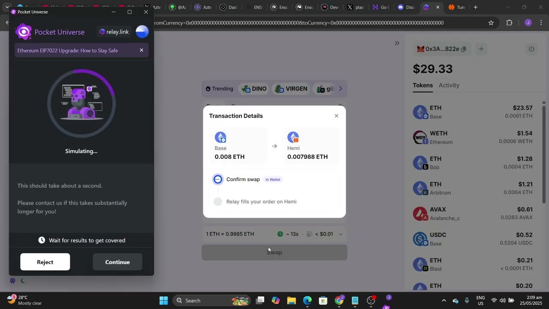Click the In Wallet badge

pyautogui.click(x=273, y=179)
